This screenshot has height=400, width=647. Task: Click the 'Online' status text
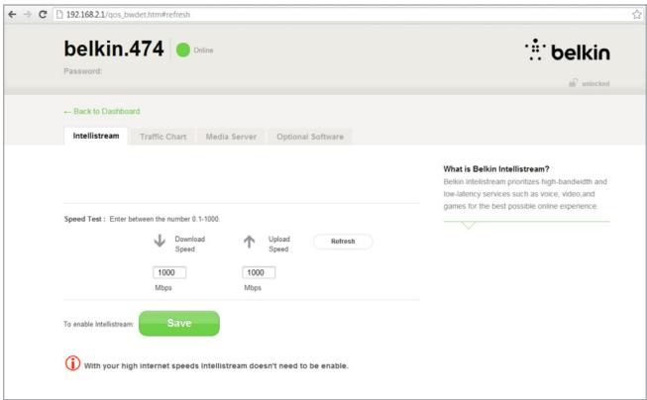click(203, 50)
